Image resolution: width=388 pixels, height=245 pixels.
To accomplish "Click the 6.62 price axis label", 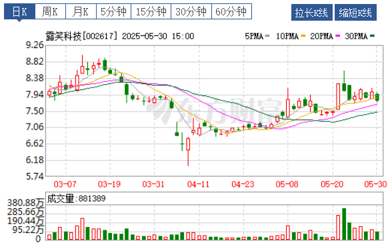I will tap(35, 144).
